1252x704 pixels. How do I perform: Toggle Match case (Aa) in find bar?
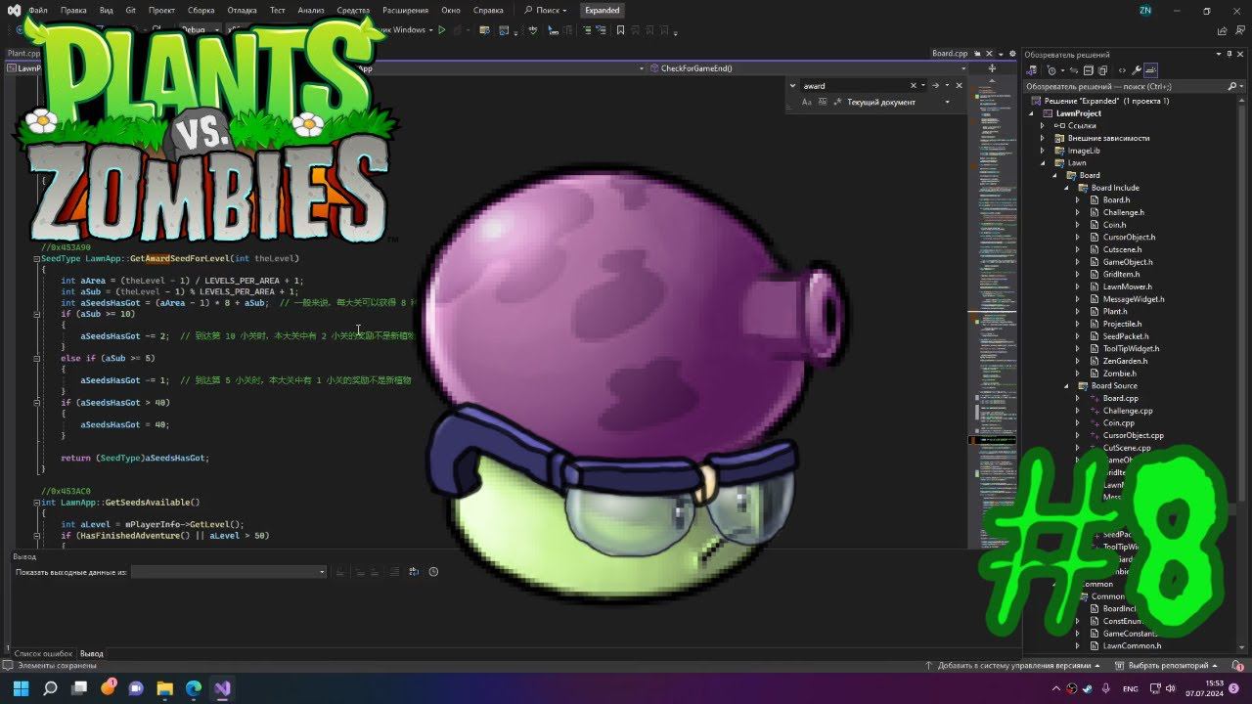[x=807, y=102]
